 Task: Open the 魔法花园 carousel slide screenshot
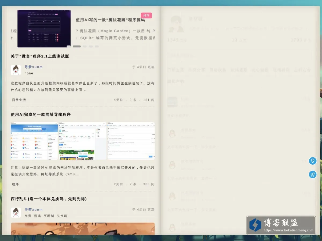[x=44, y=29]
